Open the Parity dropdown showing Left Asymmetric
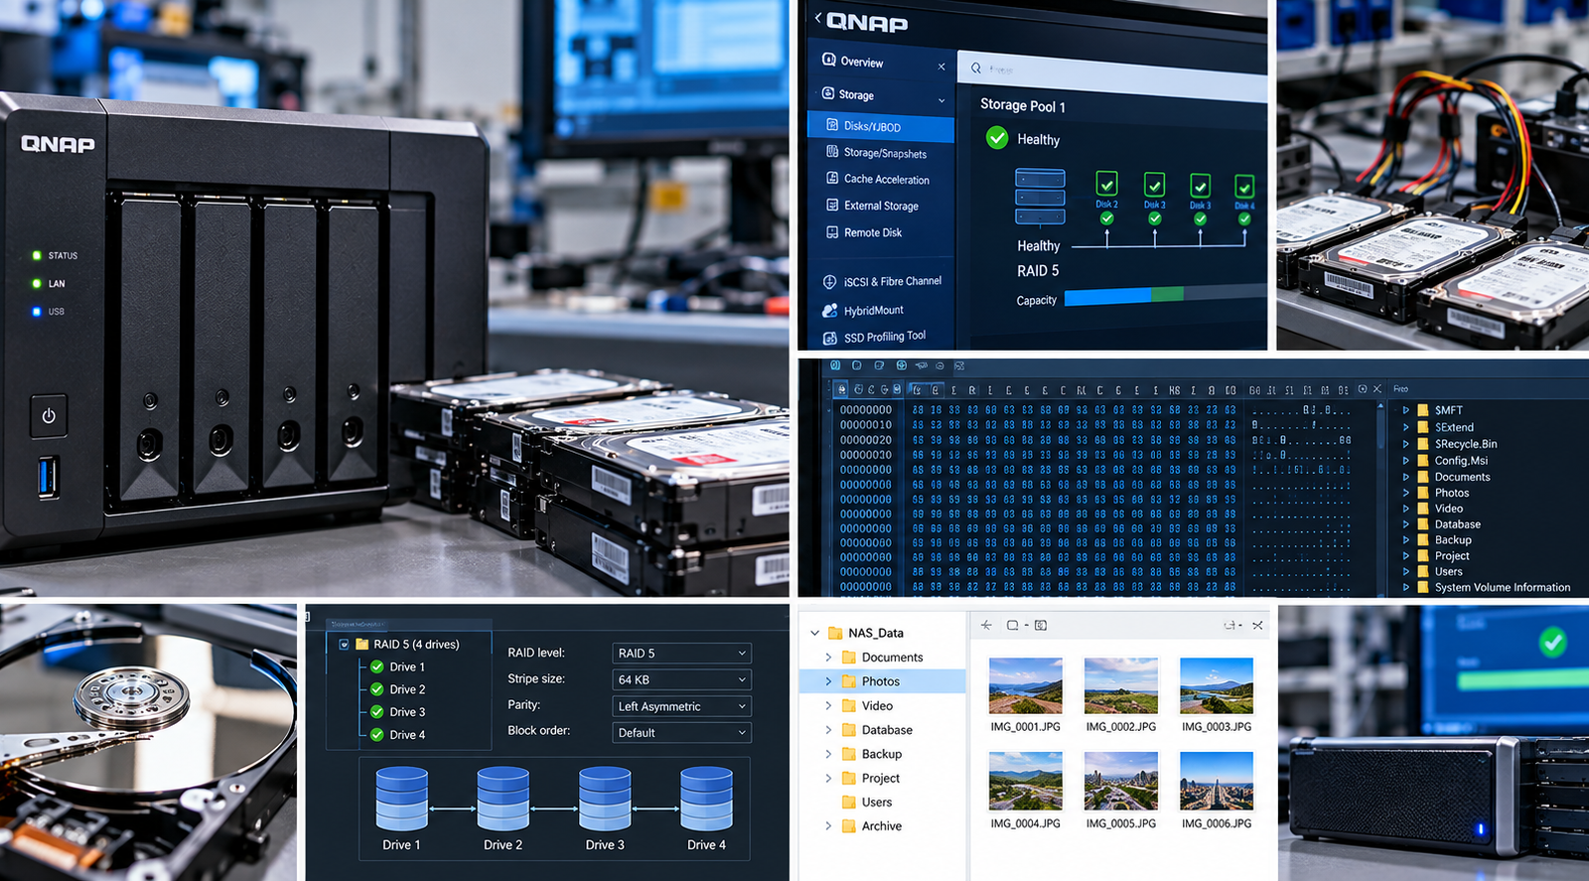 681,706
